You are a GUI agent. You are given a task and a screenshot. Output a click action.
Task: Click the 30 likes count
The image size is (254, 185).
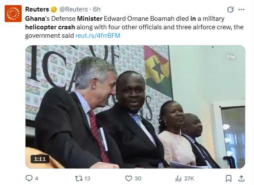pyautogui.click(x=138, y=179)
